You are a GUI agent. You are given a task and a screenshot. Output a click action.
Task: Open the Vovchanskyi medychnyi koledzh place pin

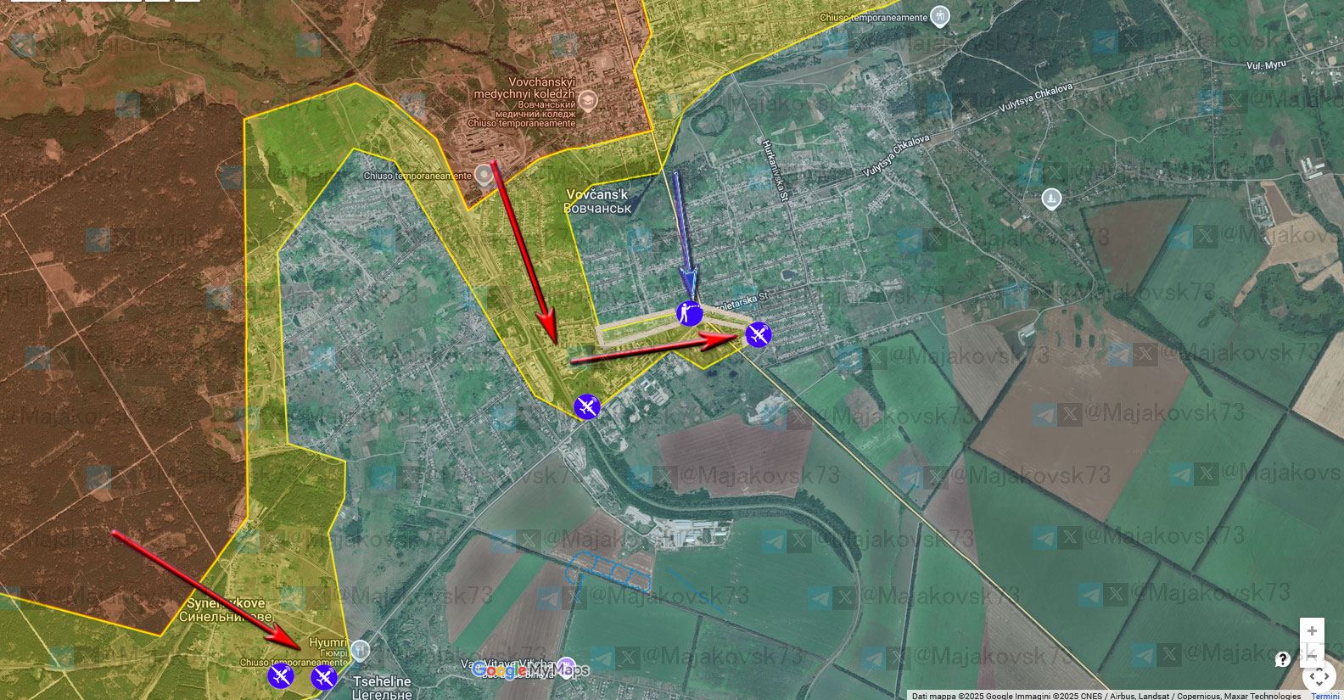point(587,101)
